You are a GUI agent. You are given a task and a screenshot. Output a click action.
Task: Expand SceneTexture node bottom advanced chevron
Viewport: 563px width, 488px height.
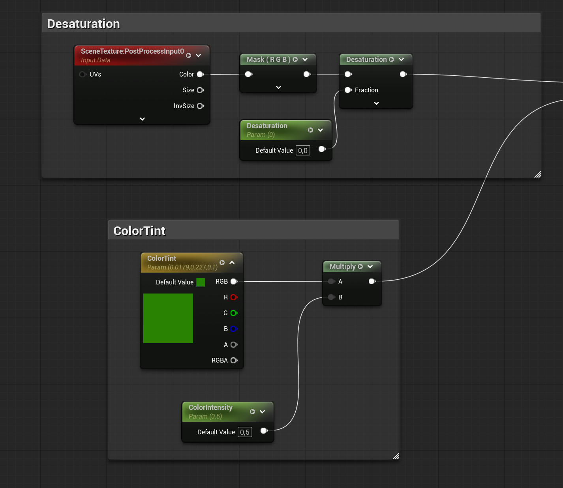(142, 119)
